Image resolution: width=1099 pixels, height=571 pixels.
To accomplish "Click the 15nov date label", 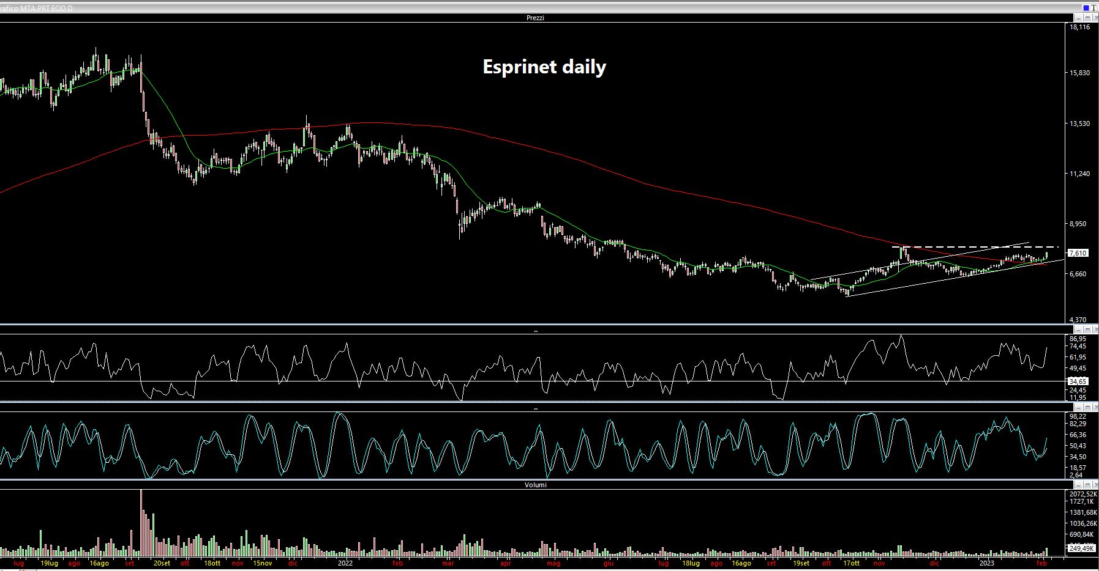I will [263, 563].
